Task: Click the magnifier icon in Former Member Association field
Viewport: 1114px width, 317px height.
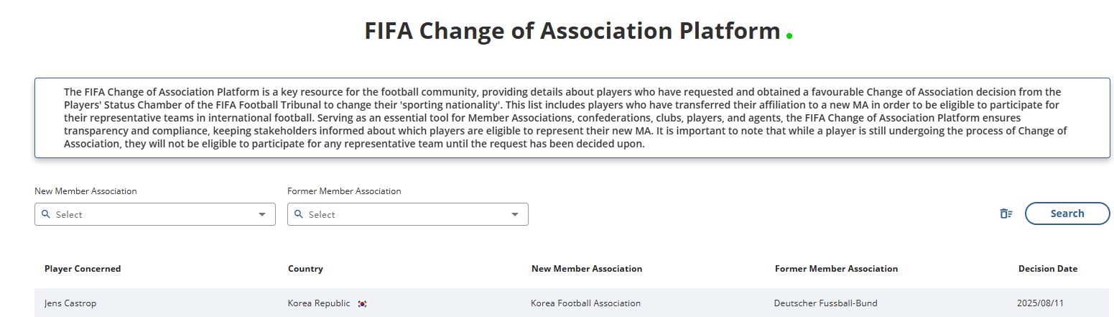Action: pyautogui.click(x=299, y=214)
